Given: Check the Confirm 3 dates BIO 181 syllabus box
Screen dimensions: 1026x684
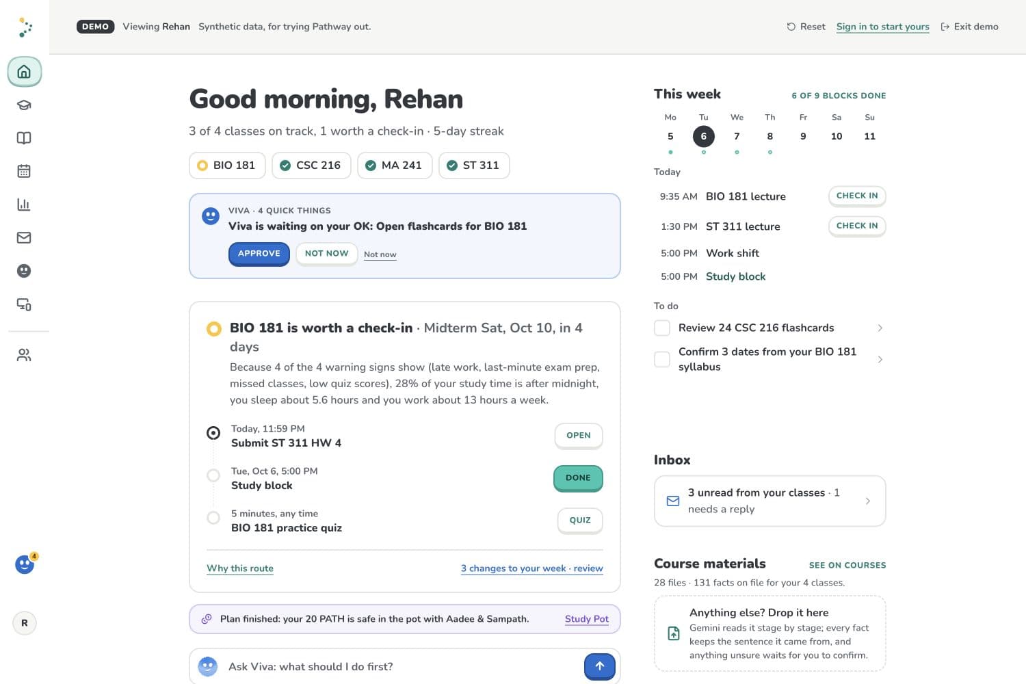Looking at the screenshot, I should tap(662, 359).
